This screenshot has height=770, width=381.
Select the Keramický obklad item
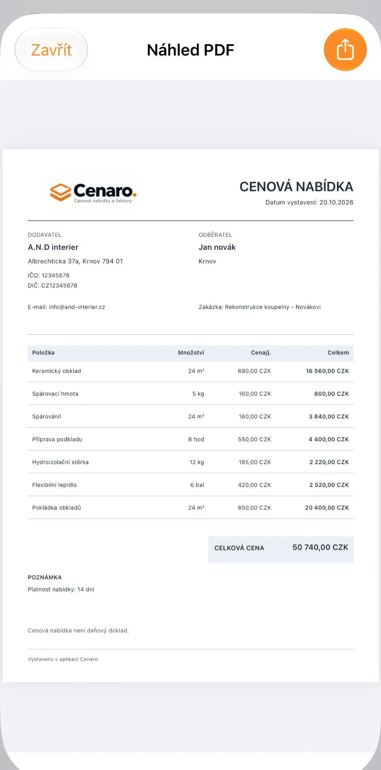(x=57, y=371)
